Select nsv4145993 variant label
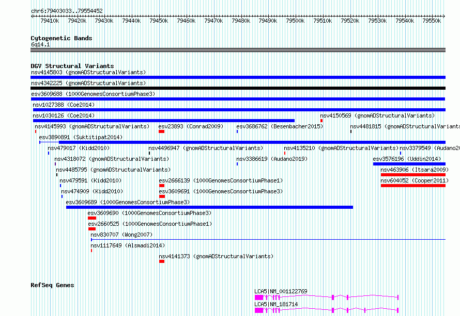The height and width of the screenshot is (316, 460). tap(92, 126)
